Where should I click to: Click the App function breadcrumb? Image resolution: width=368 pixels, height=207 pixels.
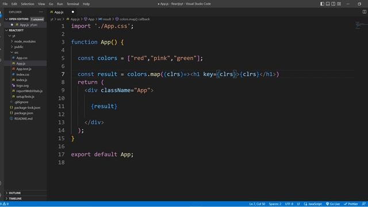tap(89, 19)
